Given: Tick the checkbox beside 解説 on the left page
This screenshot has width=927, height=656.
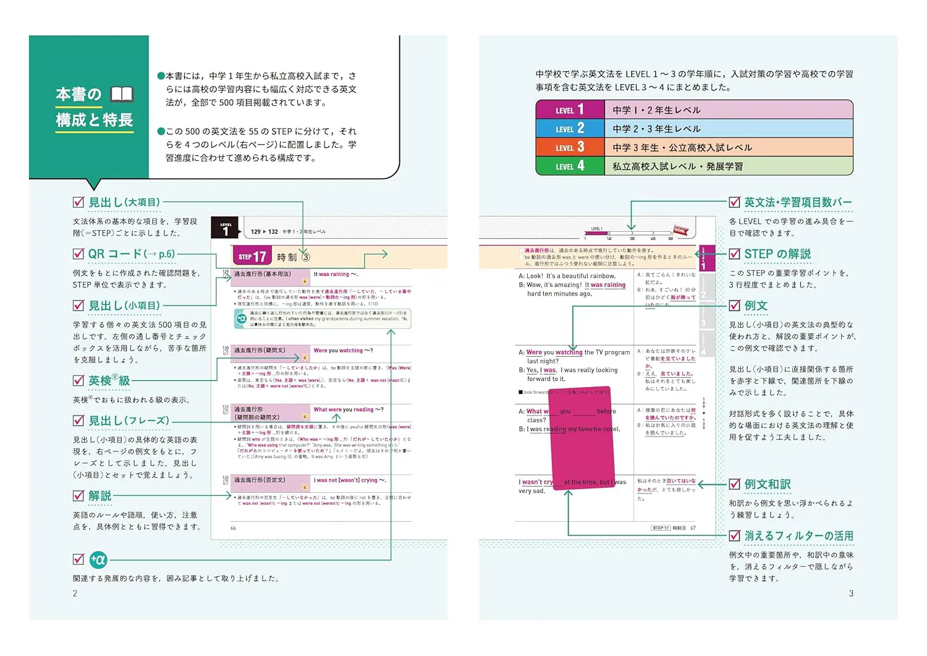Looking at the screenshot, I should coord(78,495).
